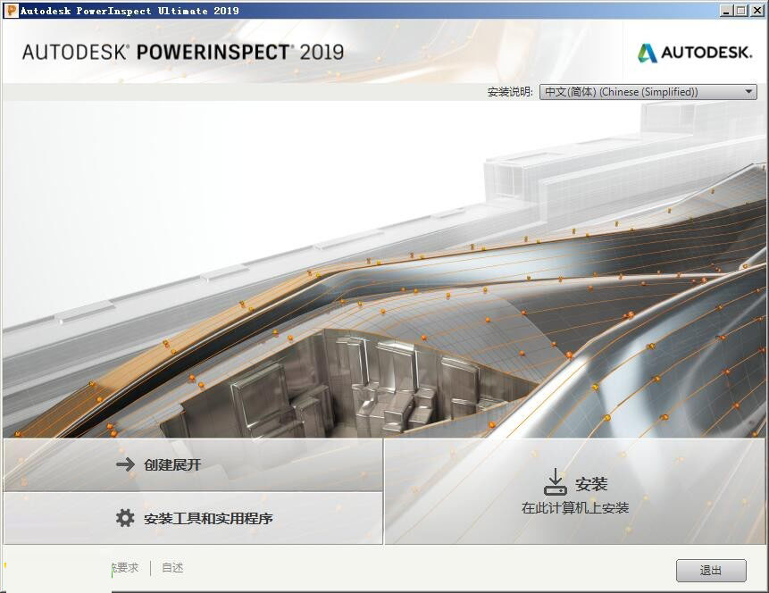The height and width of the screenshot is (593, 769).
Task: Click the 安装 在此计算机上安装 button
Action: [576, 491]
